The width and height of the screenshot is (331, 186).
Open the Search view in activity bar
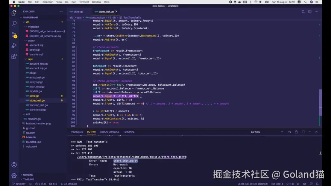(x=14, y=23)
